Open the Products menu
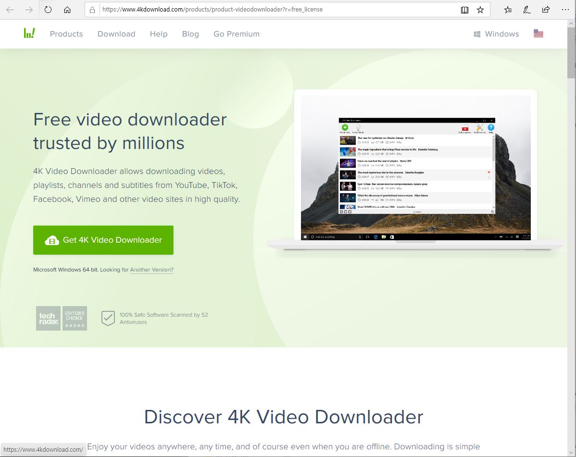 (66, 34)
